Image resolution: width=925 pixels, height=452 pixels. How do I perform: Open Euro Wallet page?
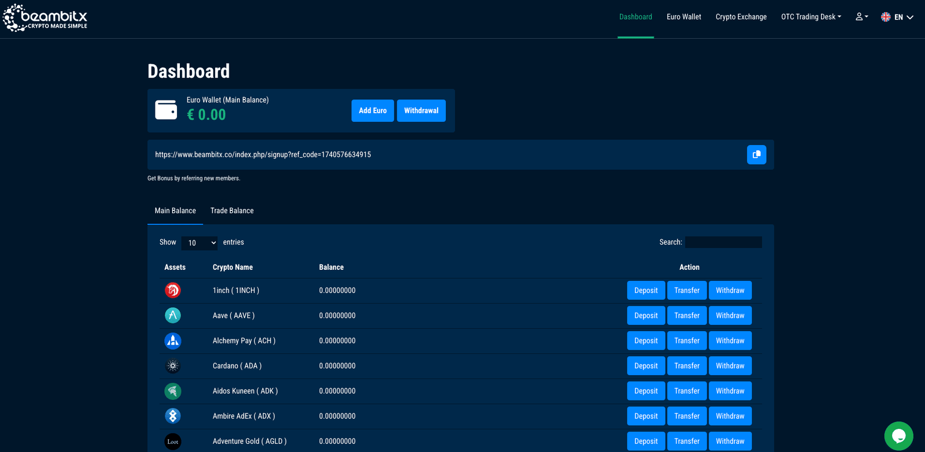click(x=684, y=17)
